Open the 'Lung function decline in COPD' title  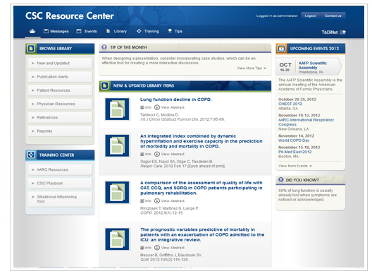(176, 100)
